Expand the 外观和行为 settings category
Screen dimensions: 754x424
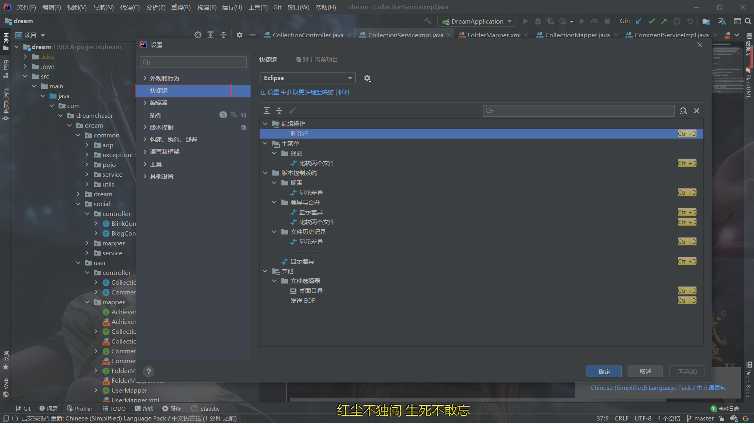point(145,78)
